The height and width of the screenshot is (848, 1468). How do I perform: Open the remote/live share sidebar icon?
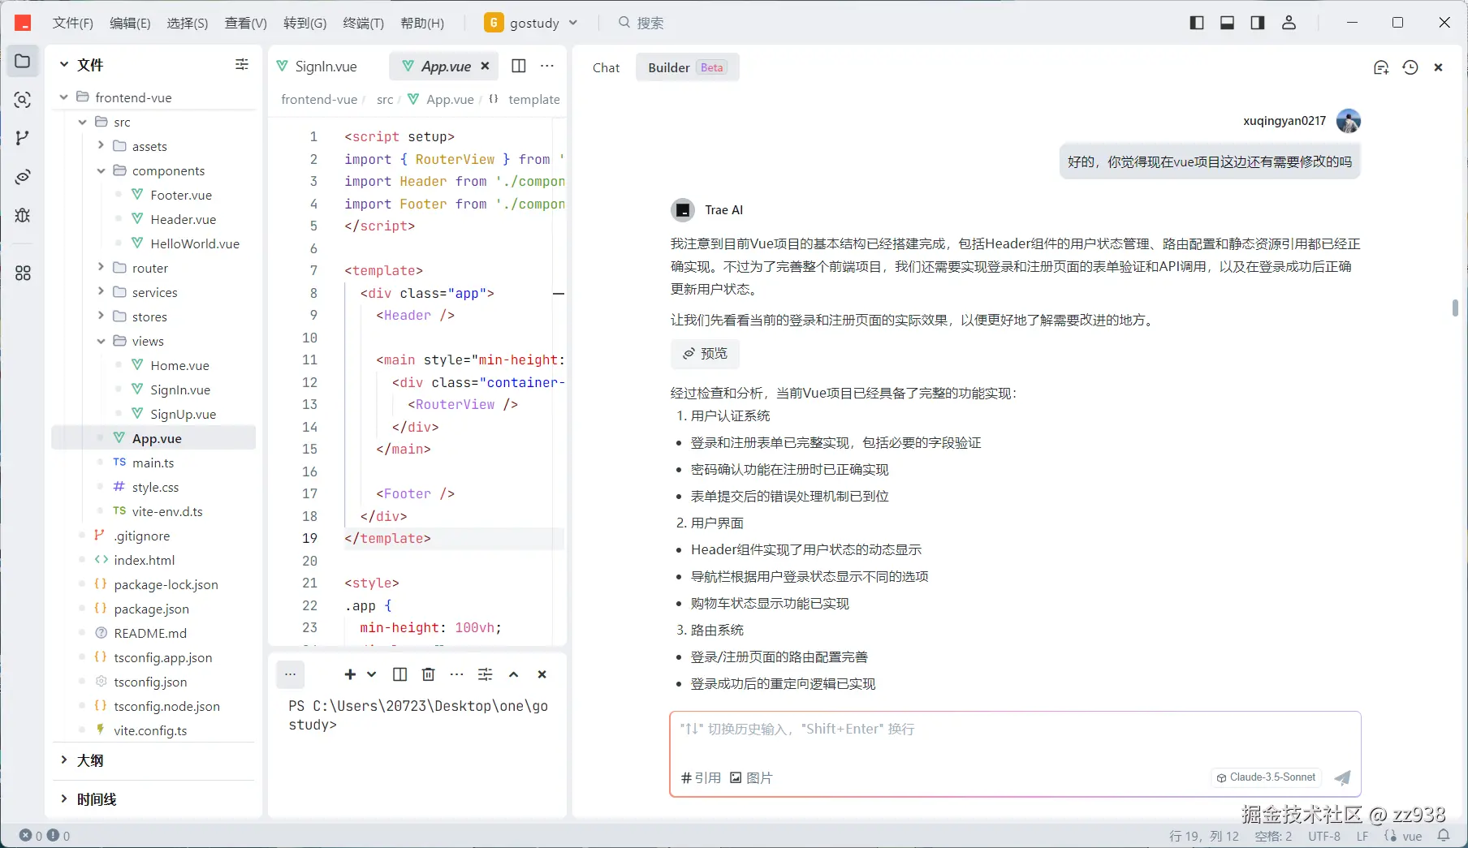(23, 177)
